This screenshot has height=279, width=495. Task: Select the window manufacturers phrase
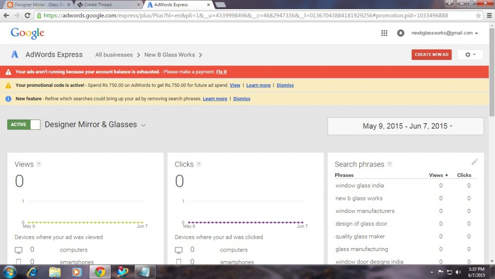tap(365, 211)
